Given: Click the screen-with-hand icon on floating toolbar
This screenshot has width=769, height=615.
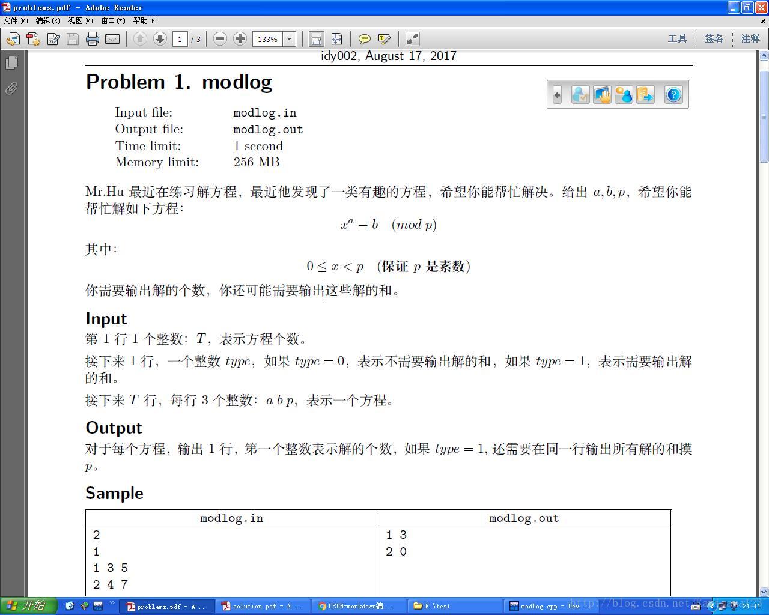Looking at the screenshot, I should 602,95.
